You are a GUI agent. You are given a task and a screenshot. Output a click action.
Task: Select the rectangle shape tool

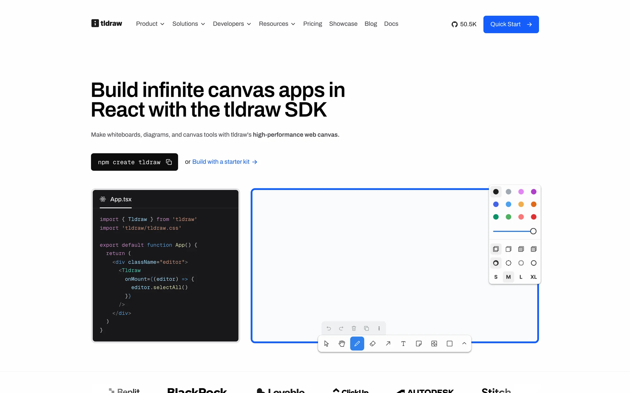tap(450, 344)
